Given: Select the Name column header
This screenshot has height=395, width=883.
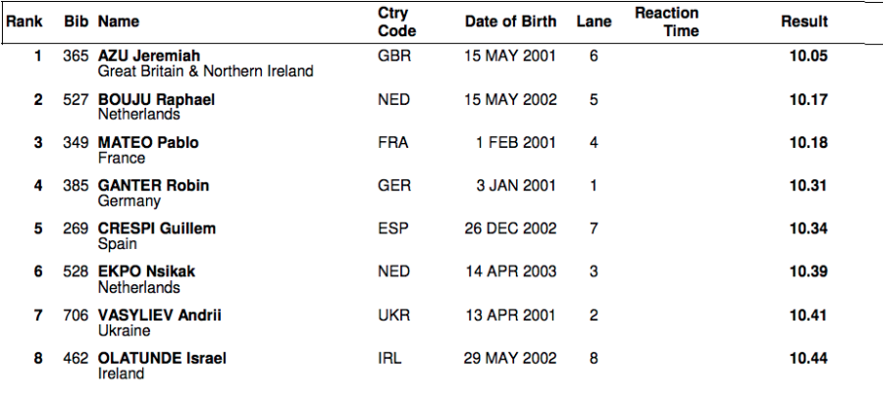Looking at the screenshot, I should [x=119, y=21].
